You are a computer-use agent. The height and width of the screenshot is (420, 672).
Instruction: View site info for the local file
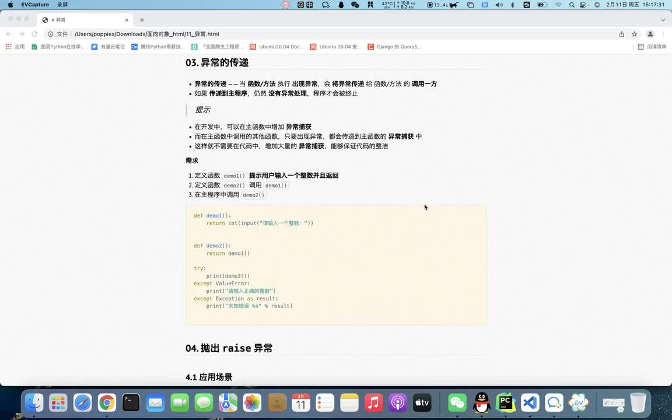(50, 34)
